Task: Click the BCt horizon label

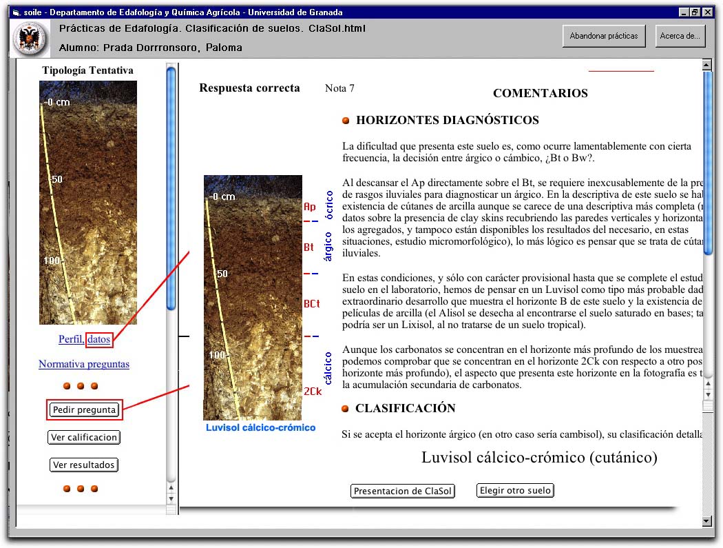Action: tap(312, 303)
